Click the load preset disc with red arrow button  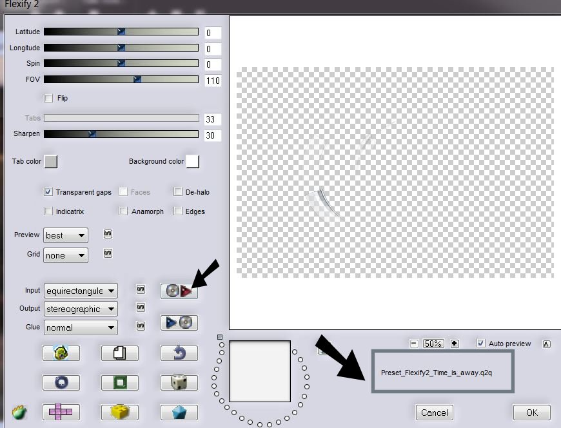tap(179, 291)
